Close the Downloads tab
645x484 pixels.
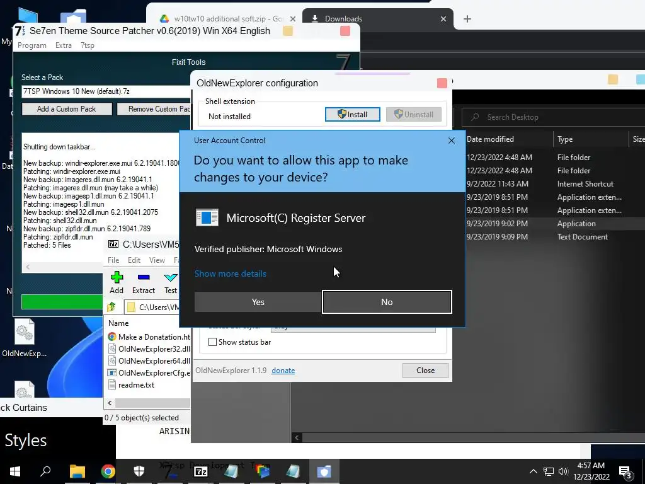[x=443, y=19]
